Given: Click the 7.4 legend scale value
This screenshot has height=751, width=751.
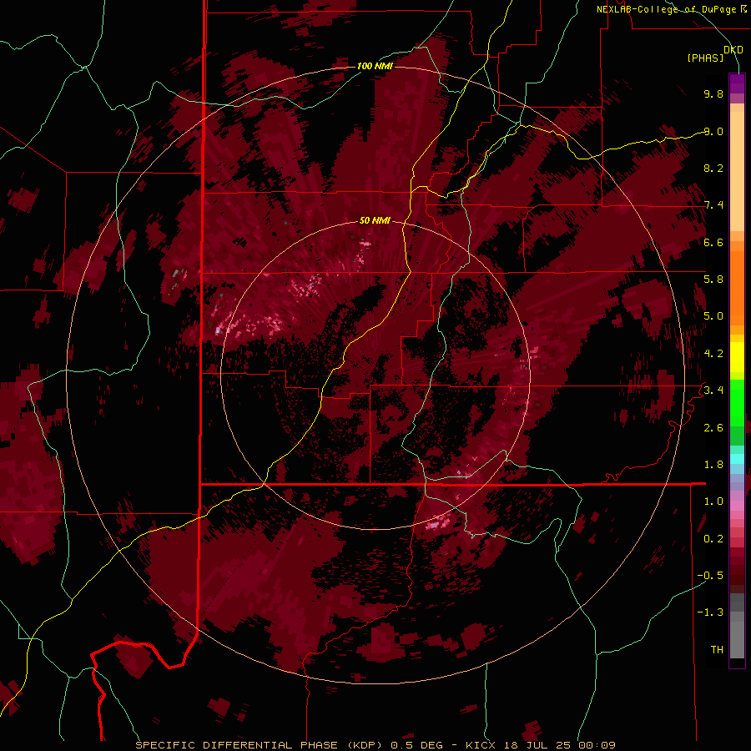Looking at the screenshot, I should click(x=713, y=205).
